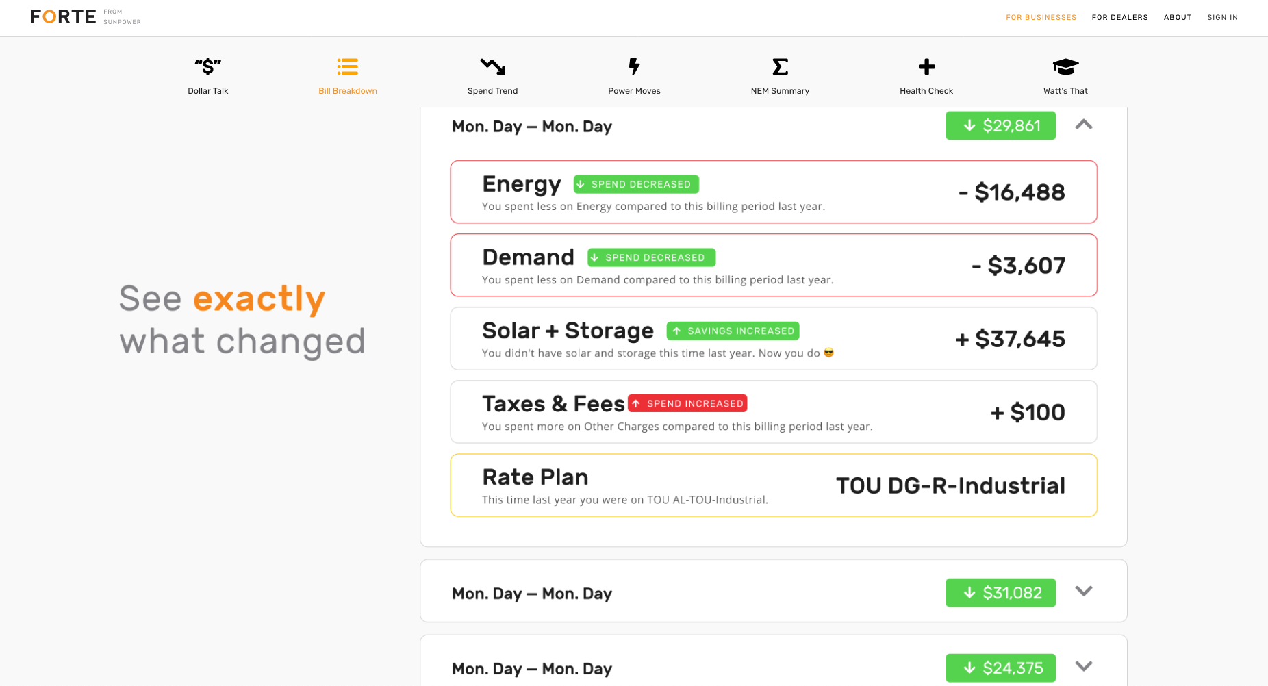This screenshot has height=686, width=1268.
Task: Open the Dollar Talk "$" icon
Action: (x=208, y=66)
